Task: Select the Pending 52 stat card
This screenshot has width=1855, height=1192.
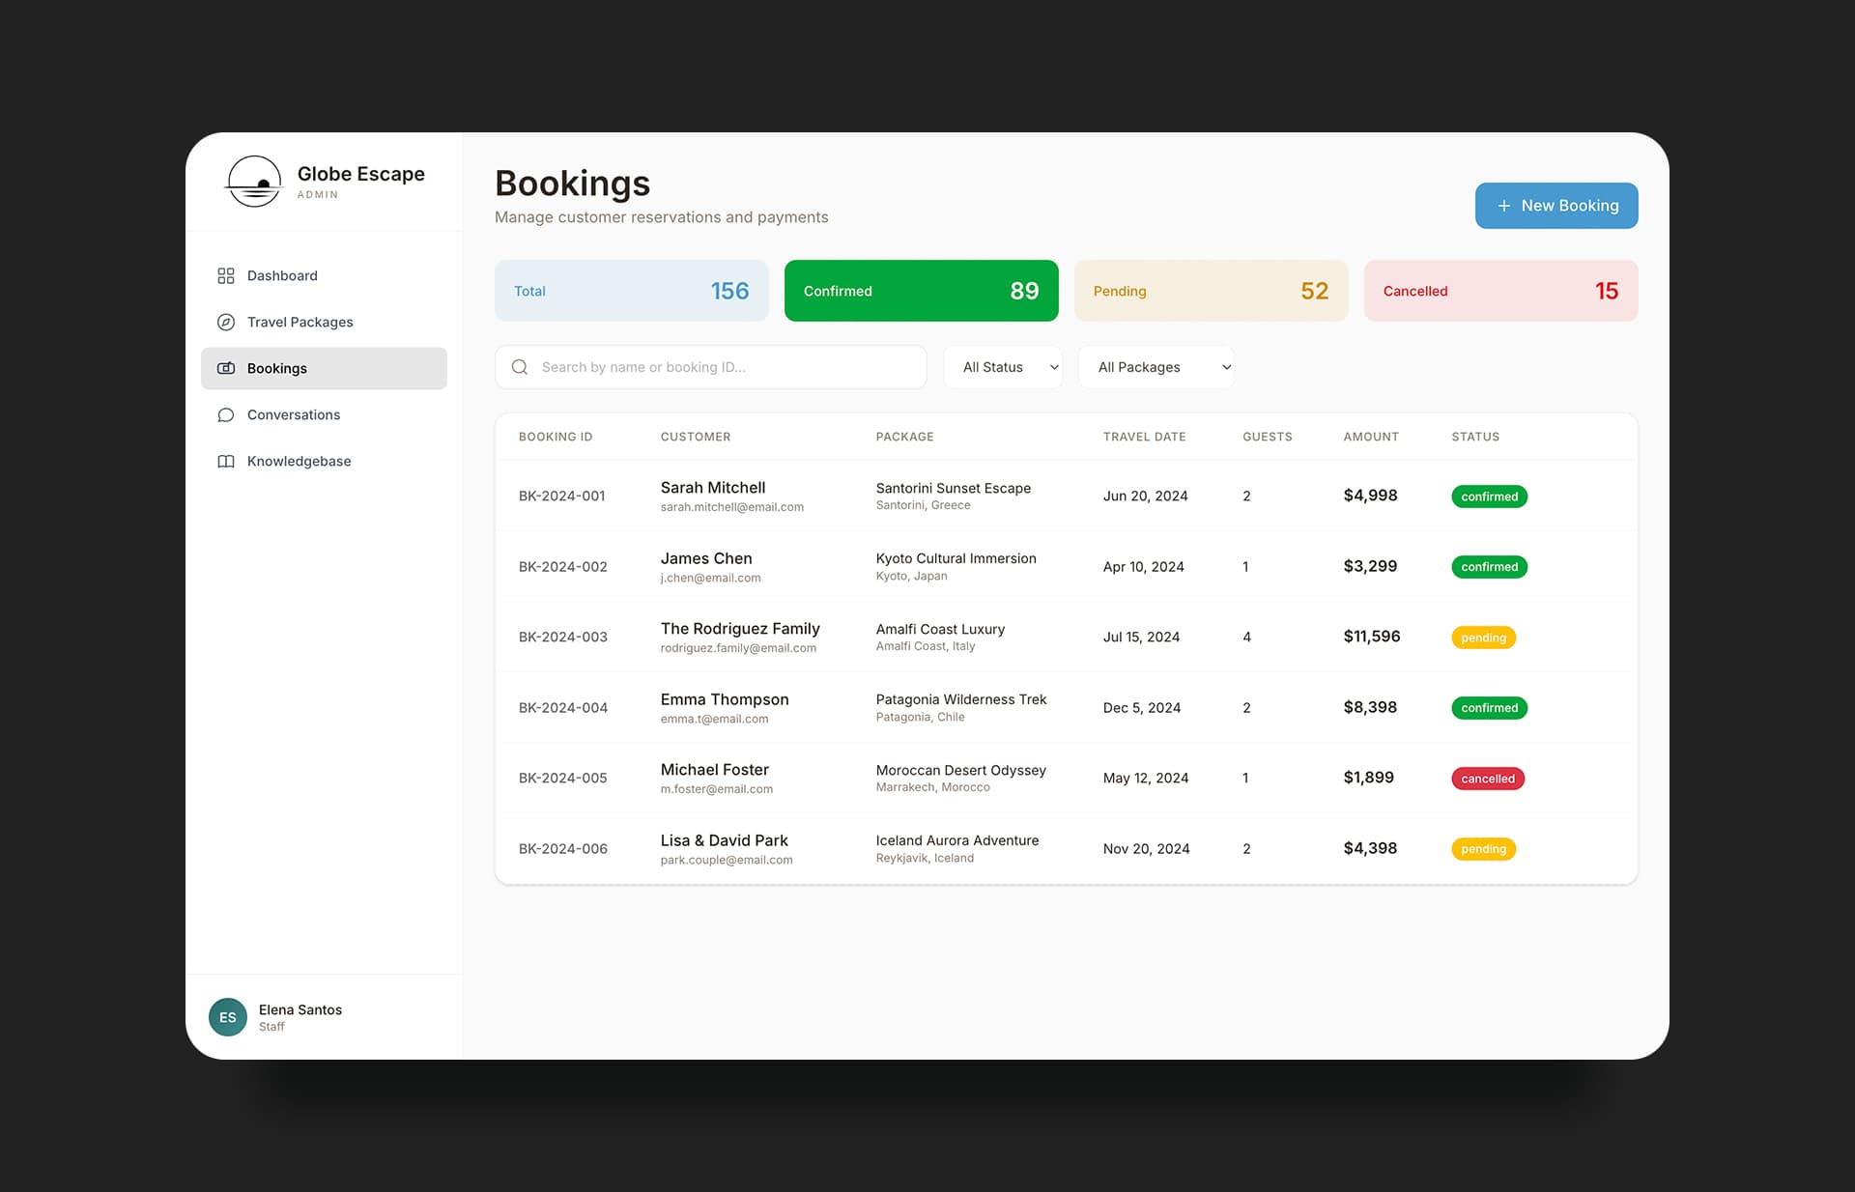Action: click(1211, 291)
